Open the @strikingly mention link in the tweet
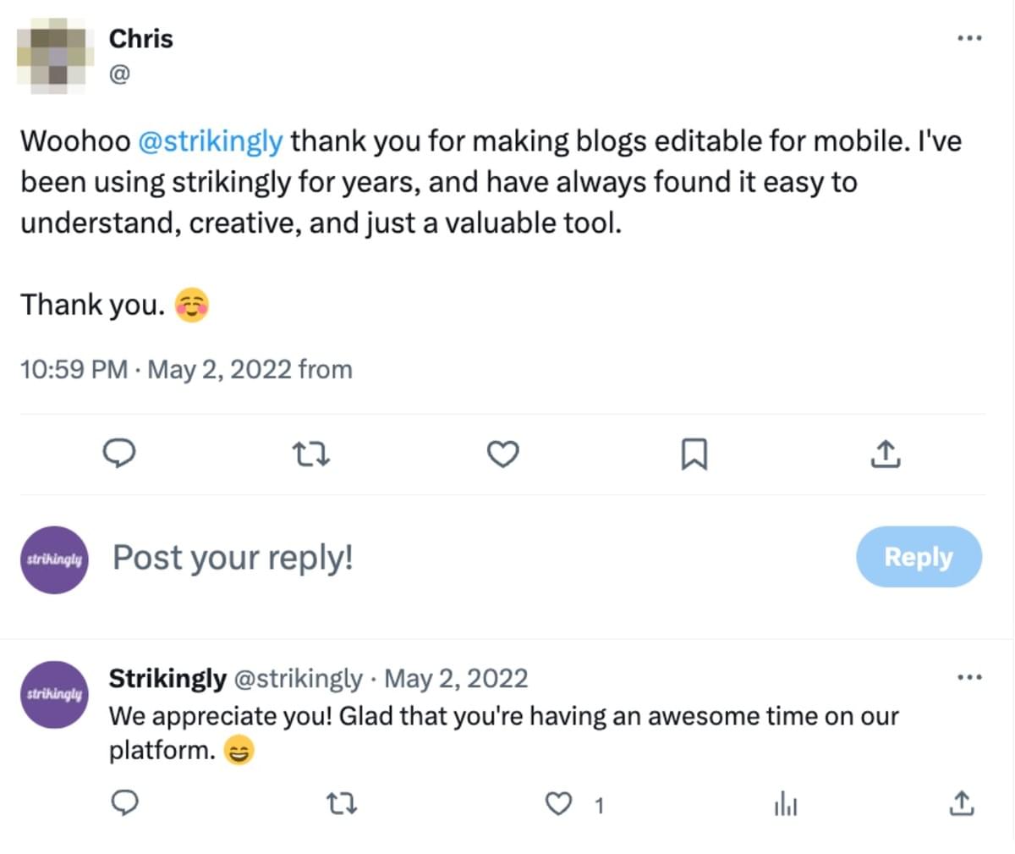 pos(210,140)
